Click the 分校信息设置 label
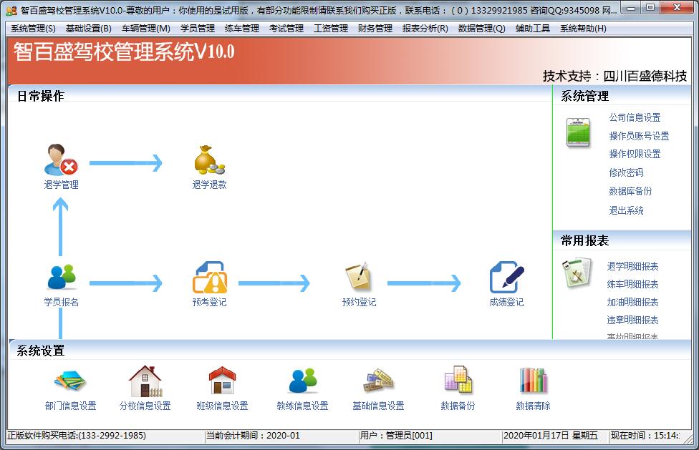Screen dimensions: 699x450 pyautogui.click(x=145, y=406)
